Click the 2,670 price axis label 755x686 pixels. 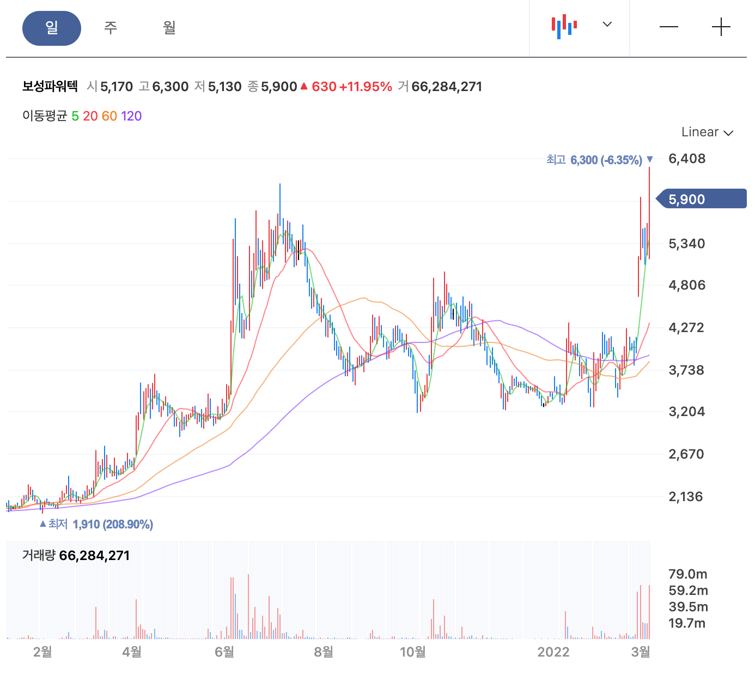coord(687,454)
